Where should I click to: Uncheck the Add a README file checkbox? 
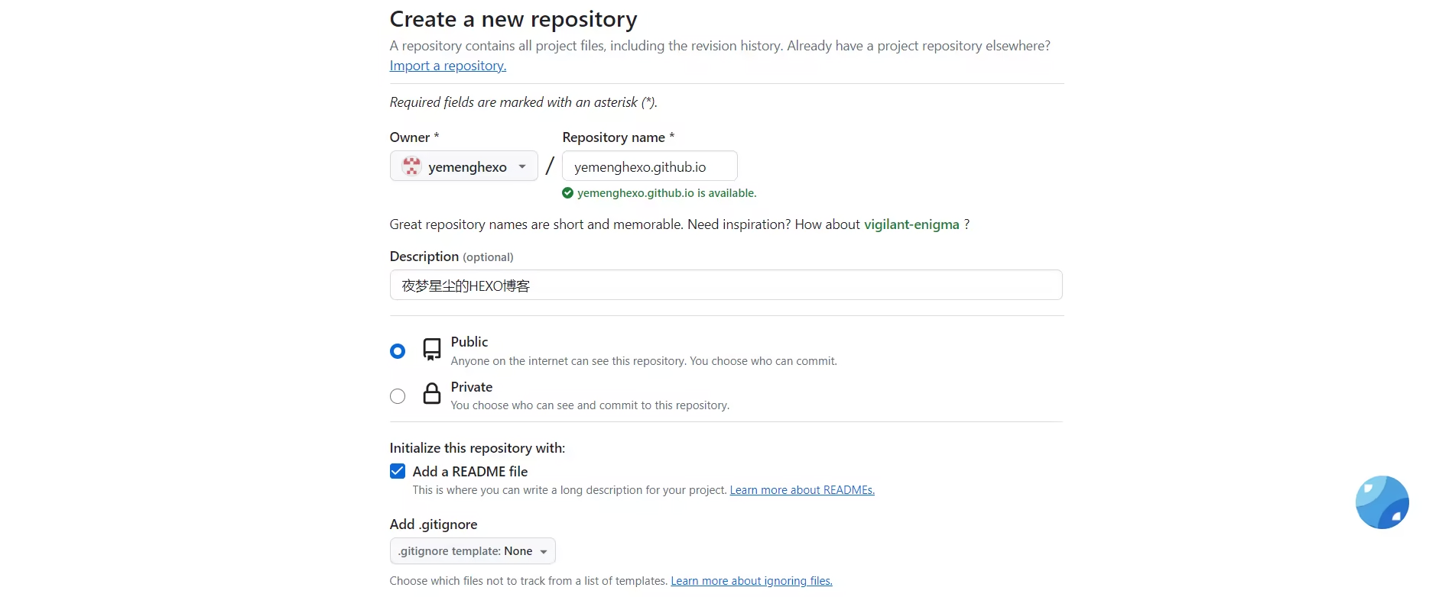click(398, 471)
